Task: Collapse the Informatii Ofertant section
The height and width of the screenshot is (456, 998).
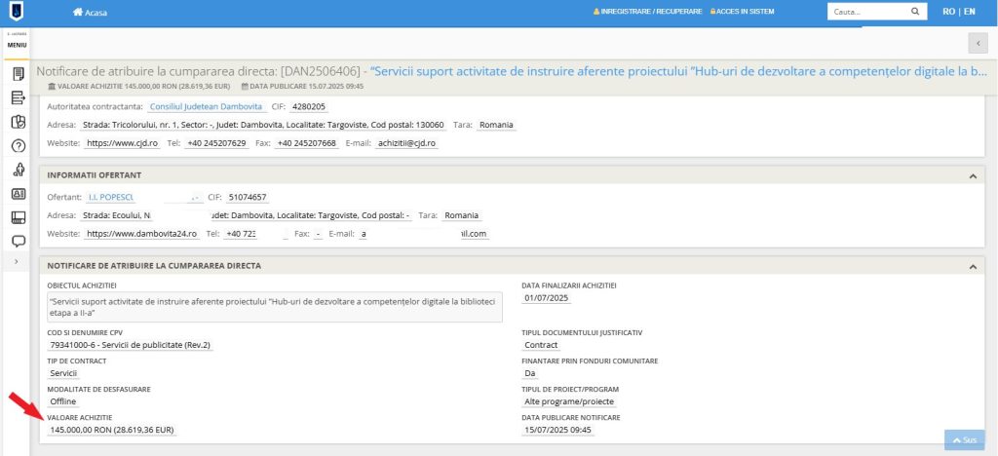Action: pyautogui.click(x=971, y=175)
